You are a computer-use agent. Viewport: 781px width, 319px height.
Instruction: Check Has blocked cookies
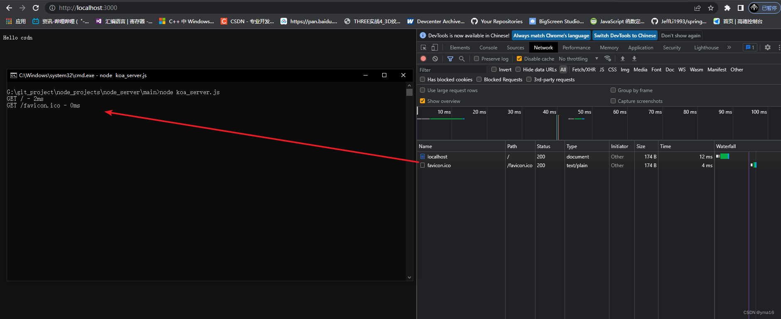(422, 79)
